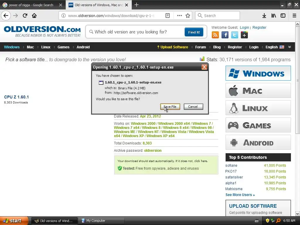
Task: Open the library icon in the toolbar
Action: [274, 16]
